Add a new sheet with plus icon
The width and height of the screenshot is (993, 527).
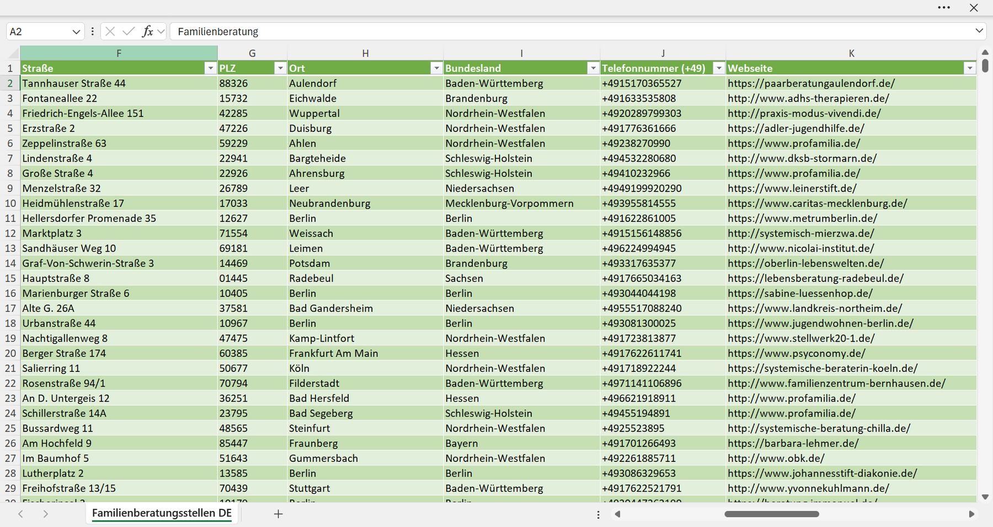279,514
